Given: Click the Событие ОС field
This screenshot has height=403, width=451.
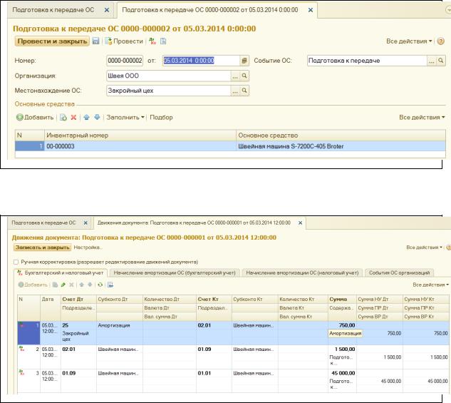Looking at the screenshot, I should [367, 61].
